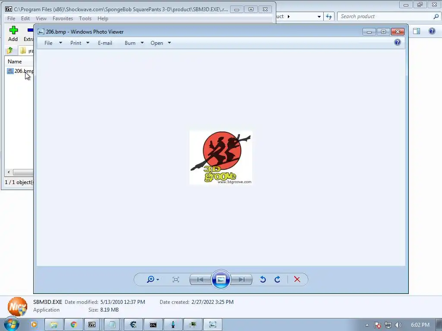Open the File menu in 7-Zip window
Viewport: 442px width, 331px height.
(x=11, y=18)
